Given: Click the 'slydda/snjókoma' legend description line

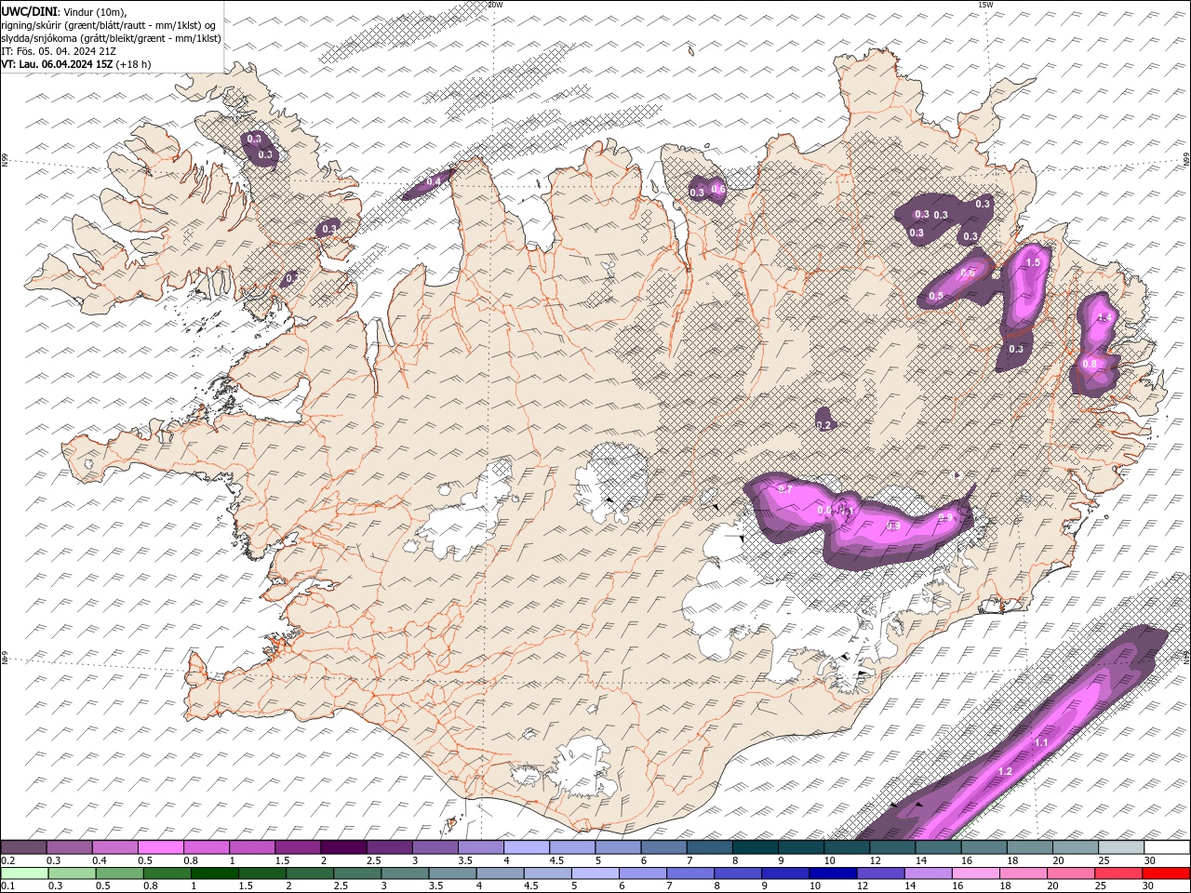Looking at the screenshot, I should [x=111, y=38].
